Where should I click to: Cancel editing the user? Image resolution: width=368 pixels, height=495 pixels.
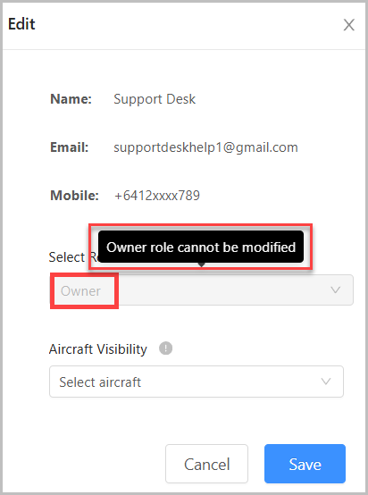206,464
